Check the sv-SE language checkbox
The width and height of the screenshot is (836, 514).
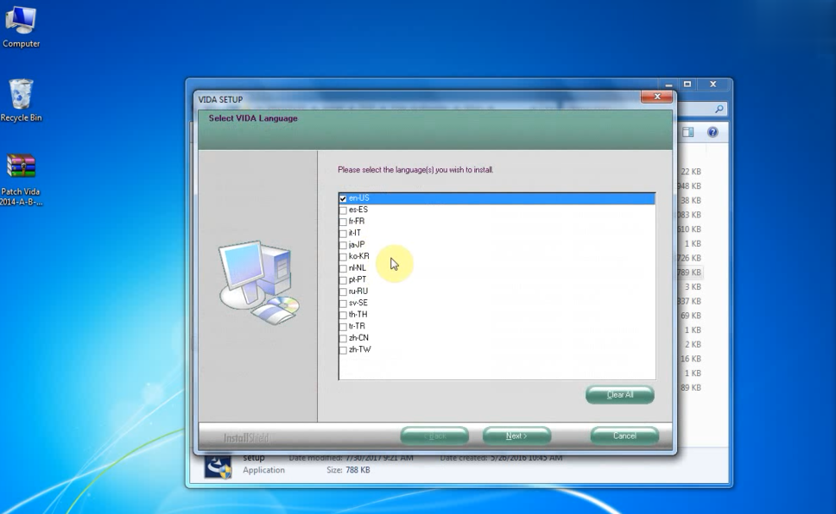tap(343, 304)
